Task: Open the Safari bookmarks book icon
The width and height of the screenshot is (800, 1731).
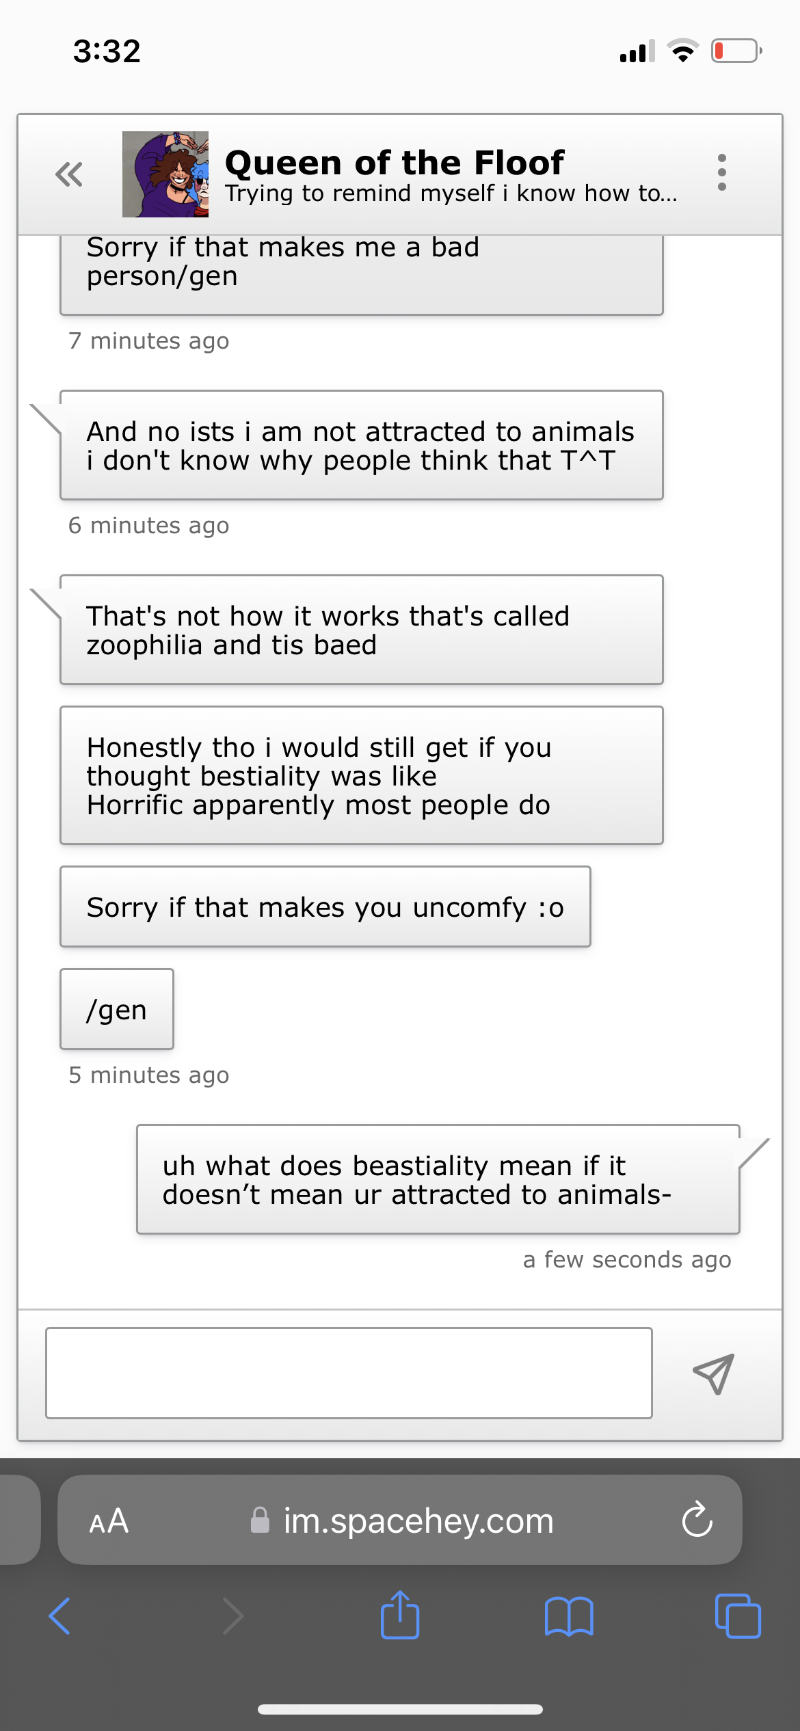Action: [569, 1616]
